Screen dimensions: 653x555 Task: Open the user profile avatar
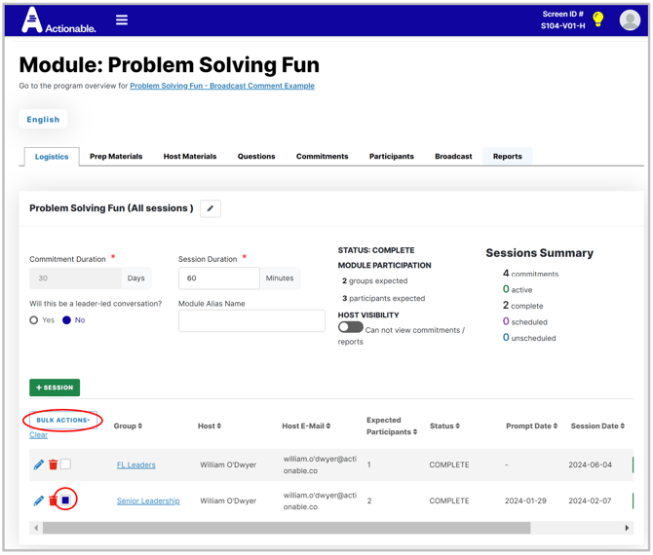630,20
